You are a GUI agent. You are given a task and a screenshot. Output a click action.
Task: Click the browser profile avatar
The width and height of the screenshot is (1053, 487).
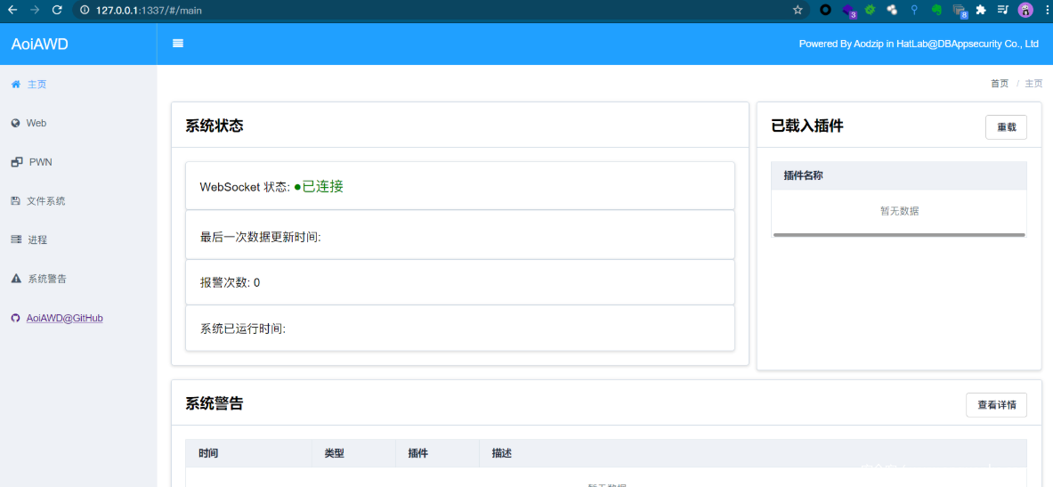[x=1025, y=10]
